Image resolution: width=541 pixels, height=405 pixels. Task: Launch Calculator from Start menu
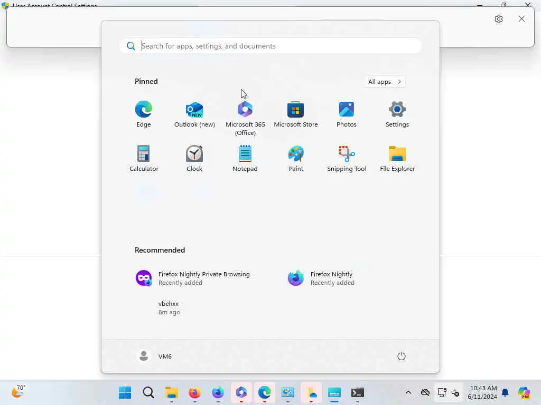click(144, 159)
